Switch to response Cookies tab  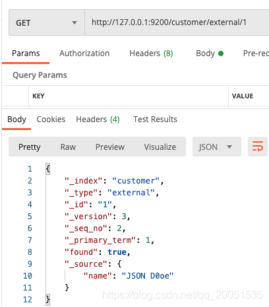click(51, 119)
